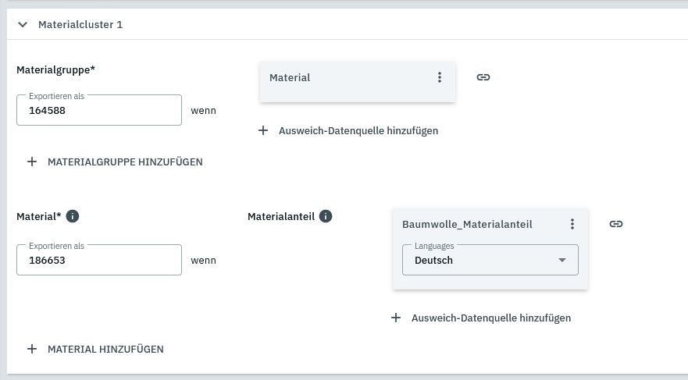Click the Languages dropdown arrow
This screenshot has width=688, height=380.
pos(562,260)
